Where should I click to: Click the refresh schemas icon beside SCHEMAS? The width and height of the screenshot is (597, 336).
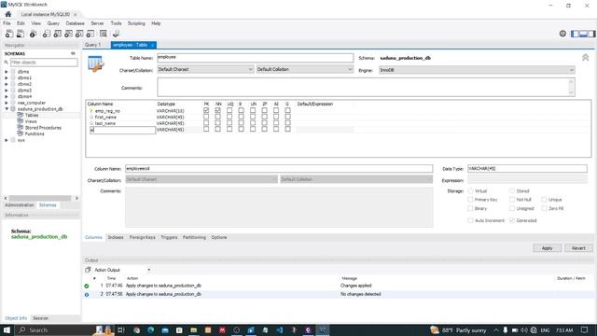pos(73,54)
